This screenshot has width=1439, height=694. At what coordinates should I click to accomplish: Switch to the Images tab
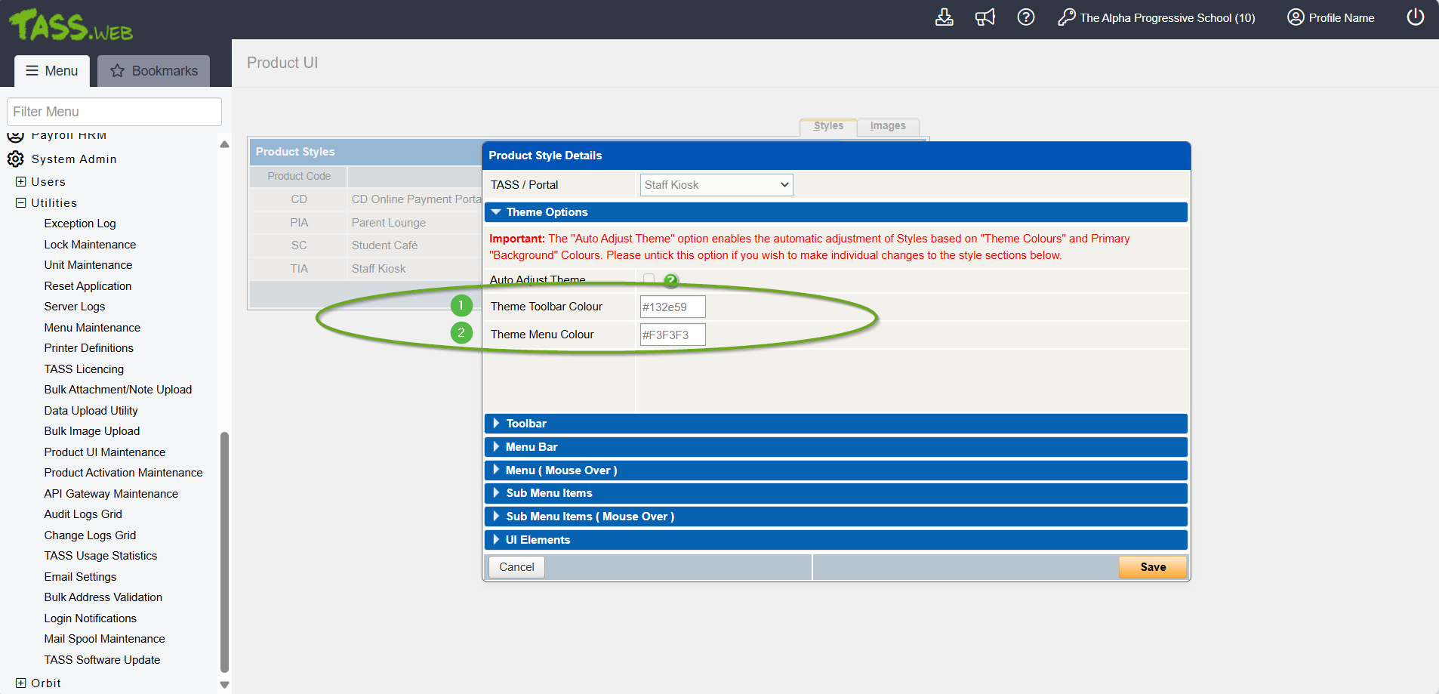pyautogui.click(x=887, y=126)
